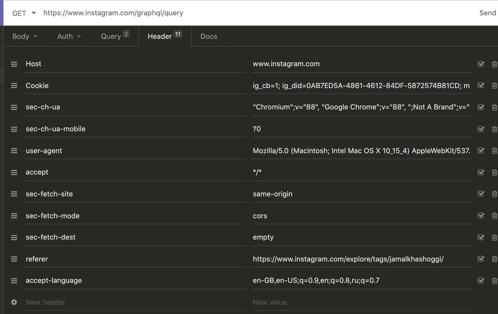Click the reorder handle for accept-language row
Image resolution: width=498 pixels, height=314 pixels.
14,281
